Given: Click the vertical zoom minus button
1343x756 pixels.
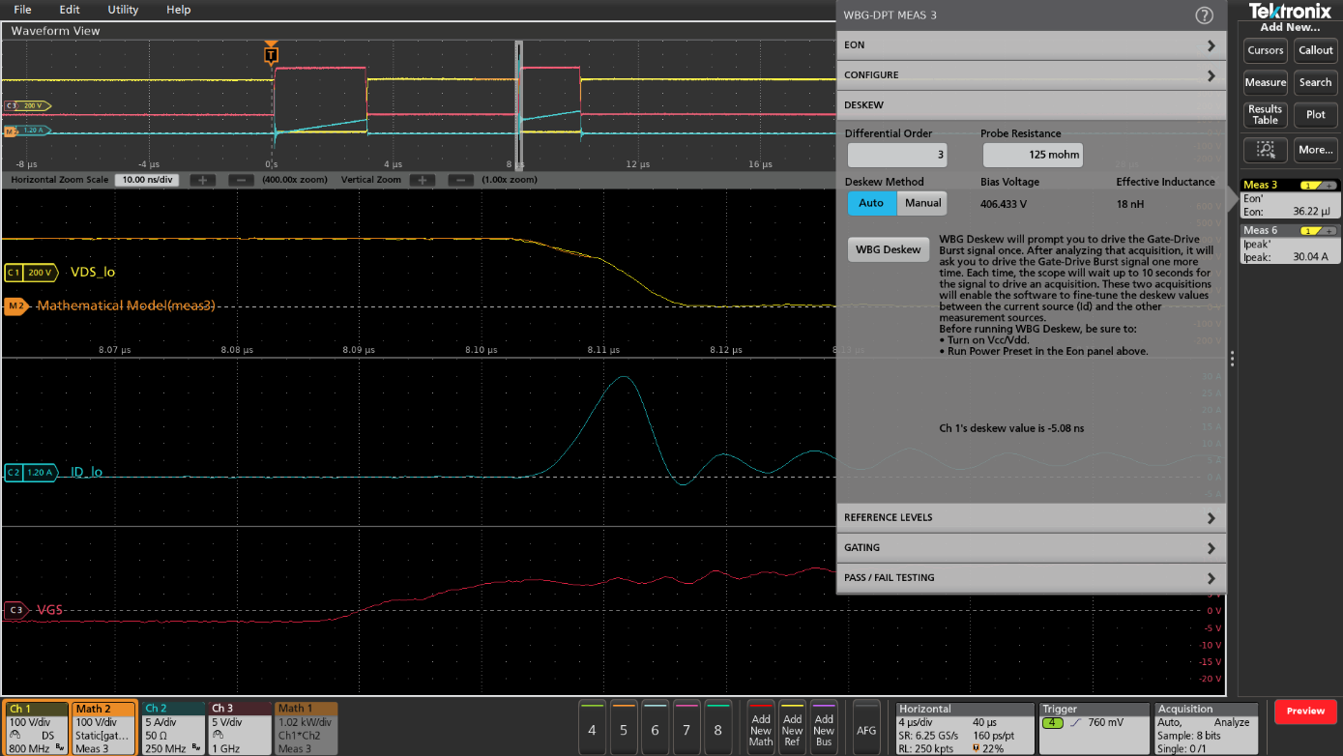Looking at the screenshot, I should point(461,180).
